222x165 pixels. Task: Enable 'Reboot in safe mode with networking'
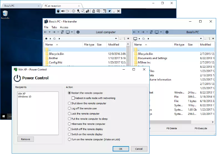coord(73,98)
